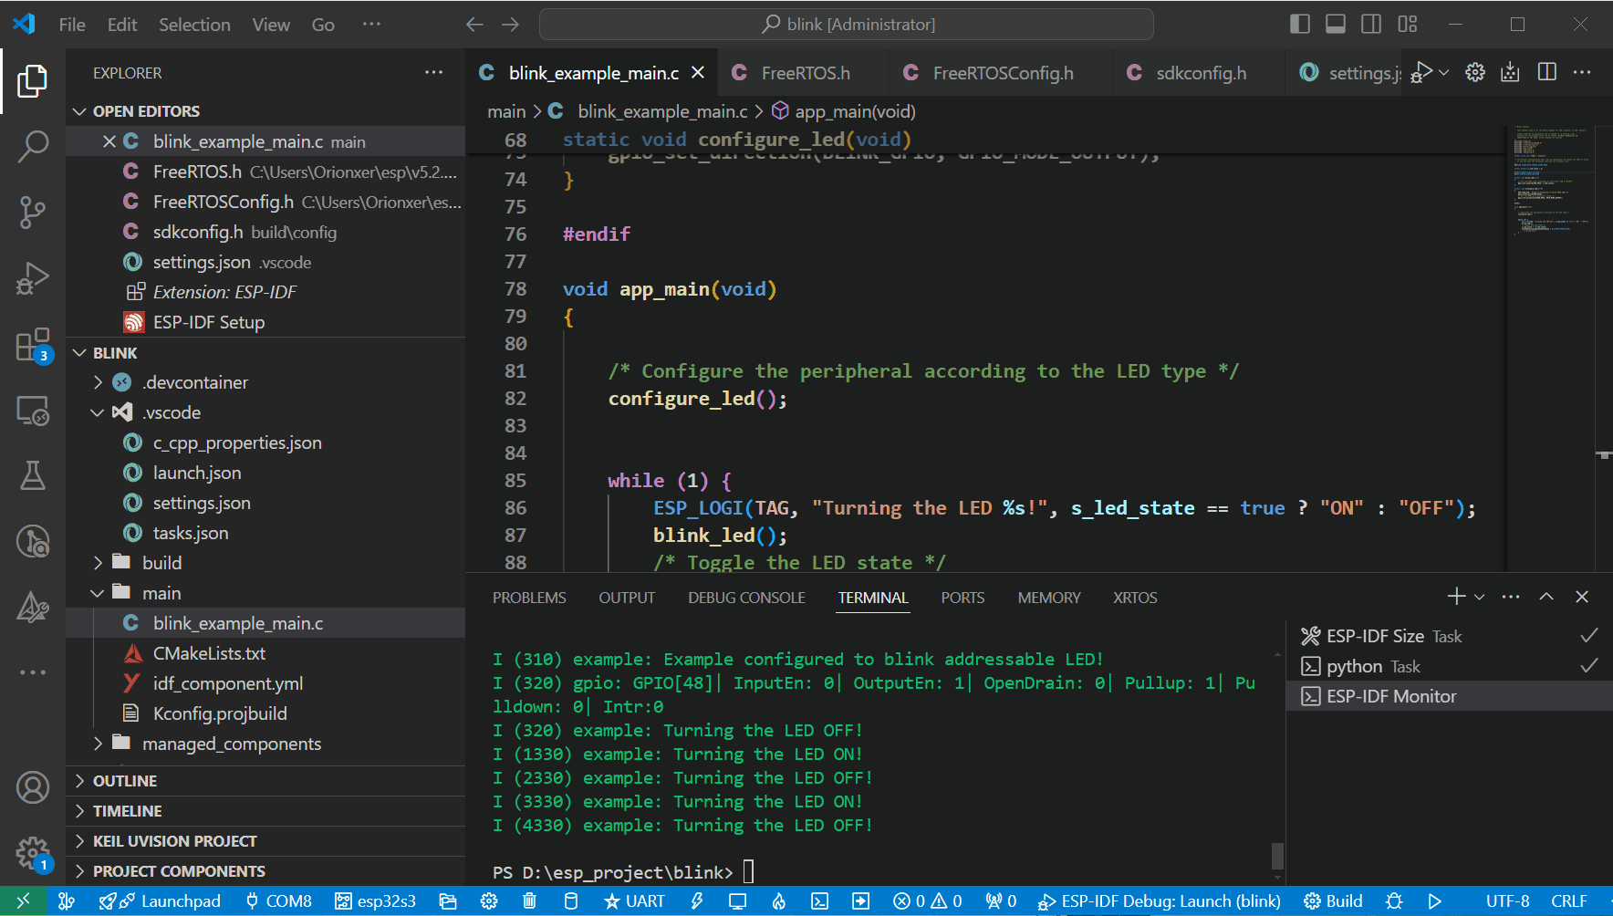Open ESP-IDF terminal icon in status bar
The image size is (1613, 916).
pyautogui.click(x=819, y=901)
